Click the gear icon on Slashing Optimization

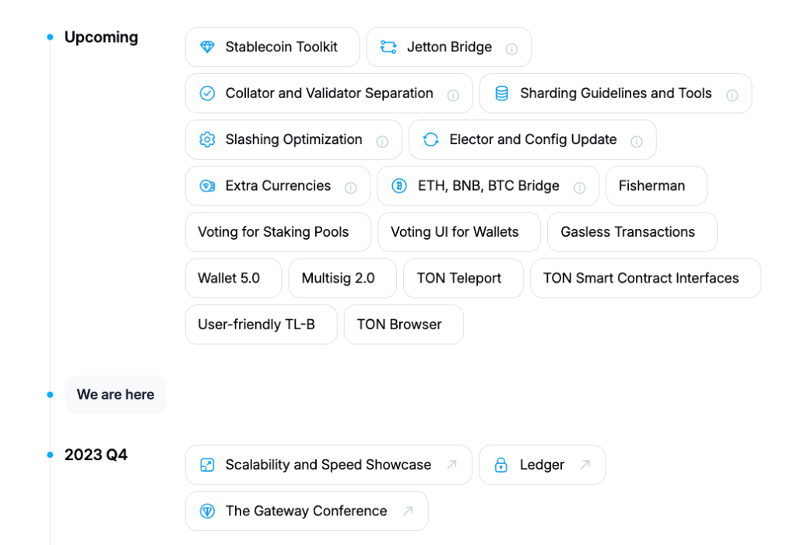click(x=207, y=139)
